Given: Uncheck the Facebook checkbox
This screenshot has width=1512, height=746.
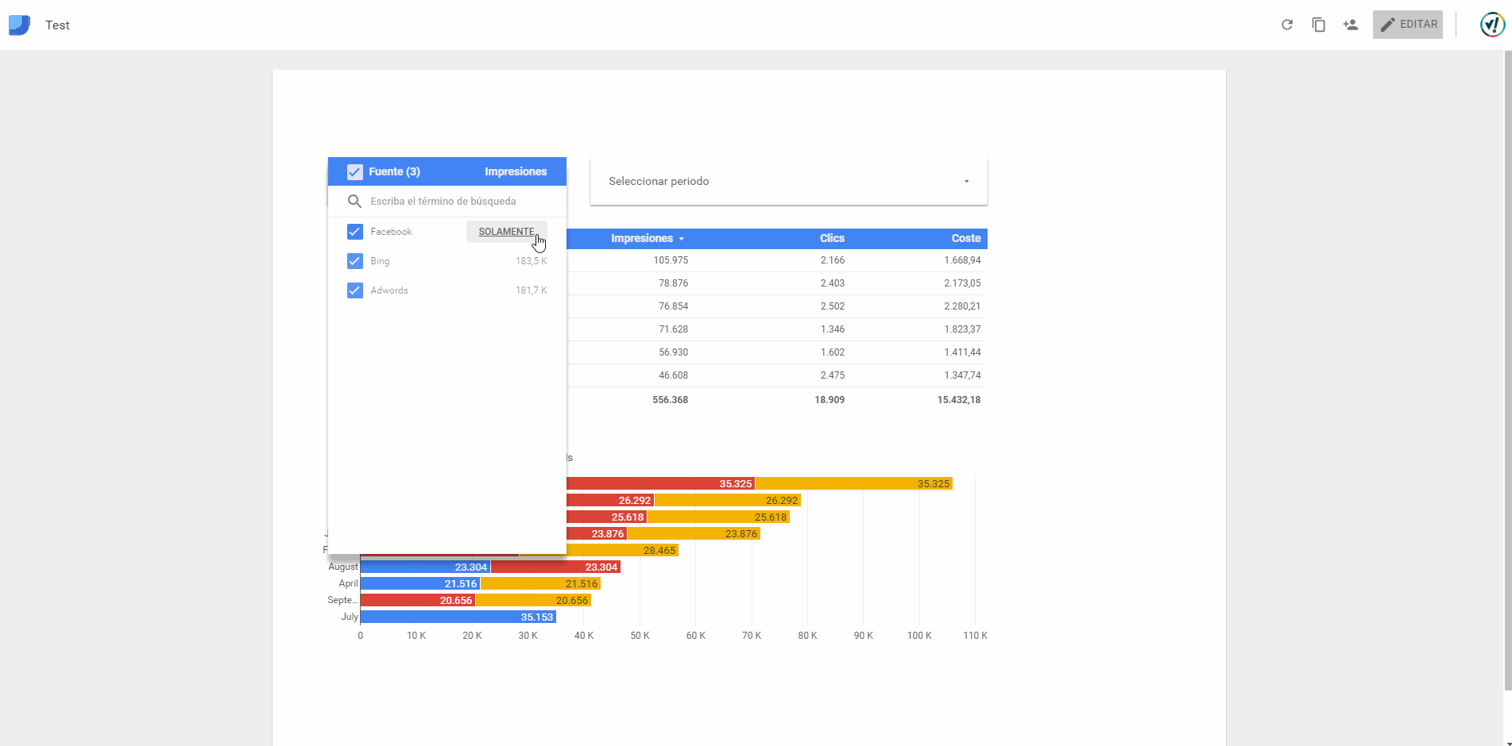Looking at the screenshot, I should 355,232.
